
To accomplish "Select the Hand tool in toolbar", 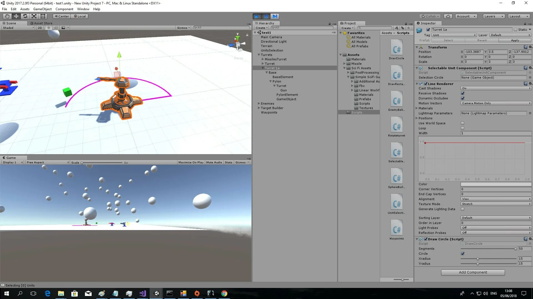I will pos(7,16).
